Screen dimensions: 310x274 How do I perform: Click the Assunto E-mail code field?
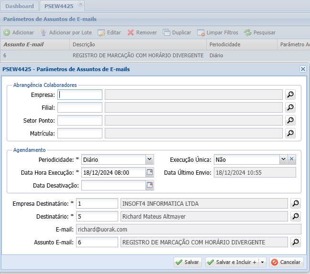click(97, 242)
